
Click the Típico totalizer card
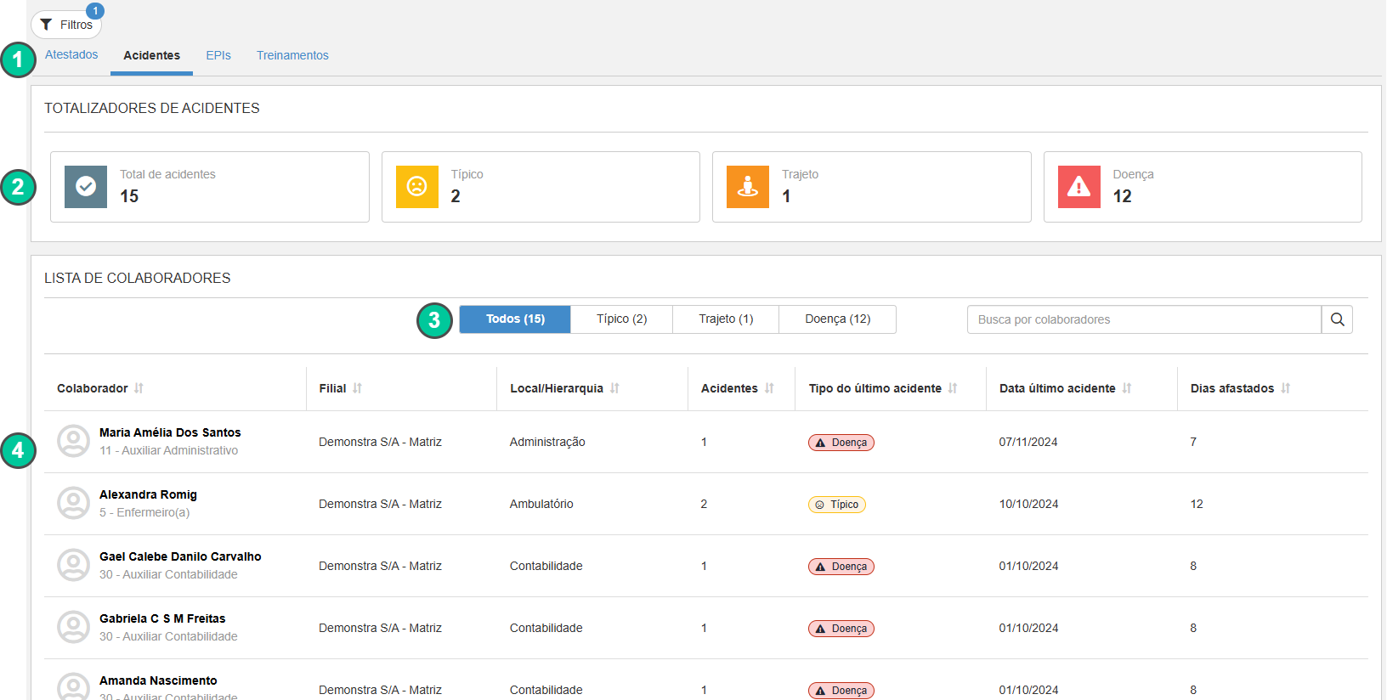(x=541, y=187)
